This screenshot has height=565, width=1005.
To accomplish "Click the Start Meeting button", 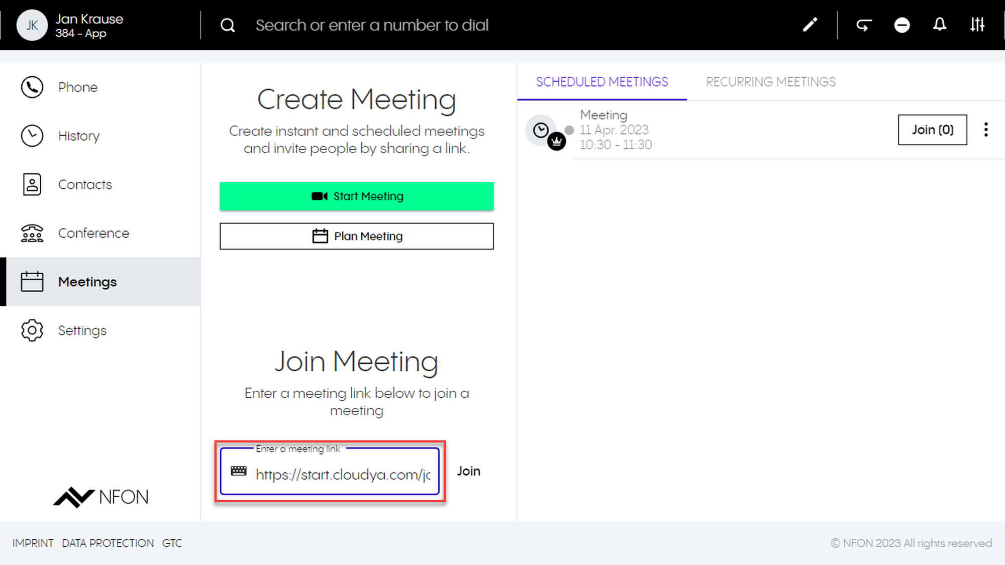I will click(356, 196).
